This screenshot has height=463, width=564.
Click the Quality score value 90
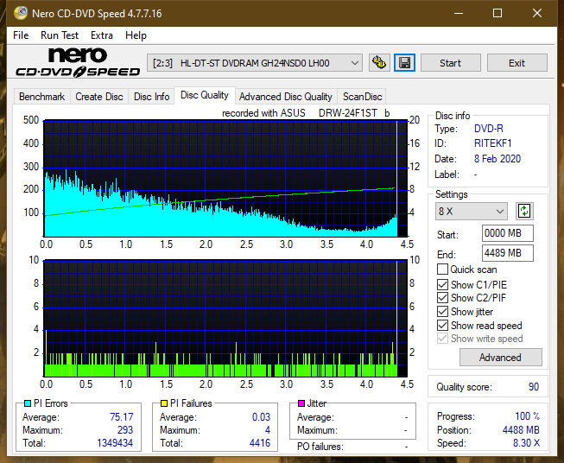[x=534, y=387]
